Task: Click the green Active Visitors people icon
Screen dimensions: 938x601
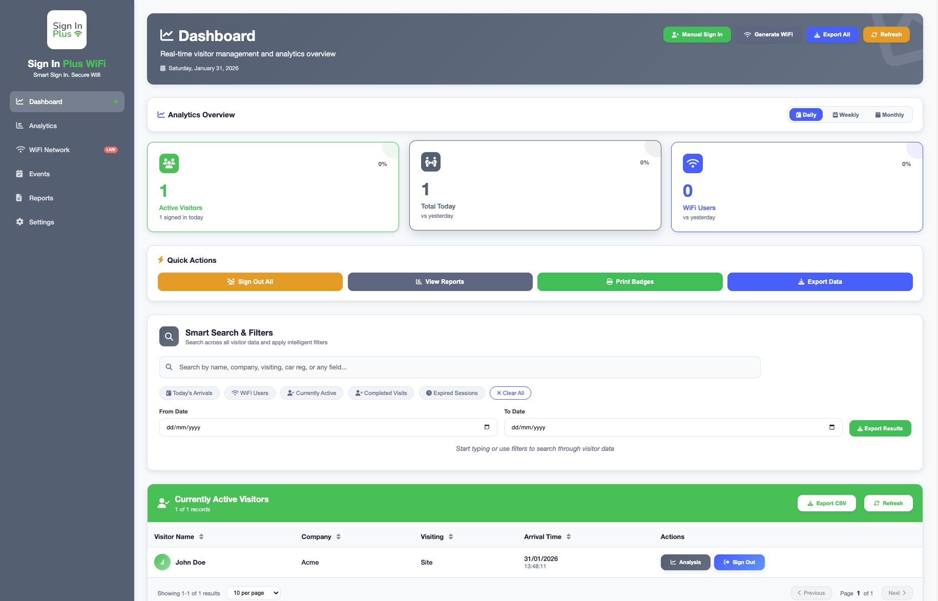Action: pyautogui.click(x=169, y=163)
